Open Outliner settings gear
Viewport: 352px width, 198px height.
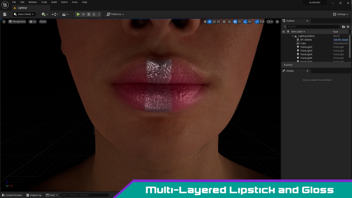[348, 27]
